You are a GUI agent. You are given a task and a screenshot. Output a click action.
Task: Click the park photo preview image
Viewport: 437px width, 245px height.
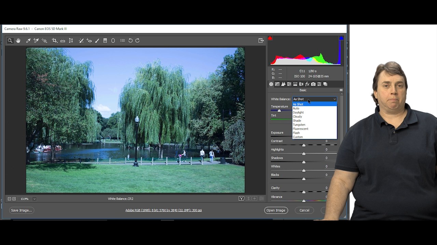pyautogui.click(x=136, y=120)
